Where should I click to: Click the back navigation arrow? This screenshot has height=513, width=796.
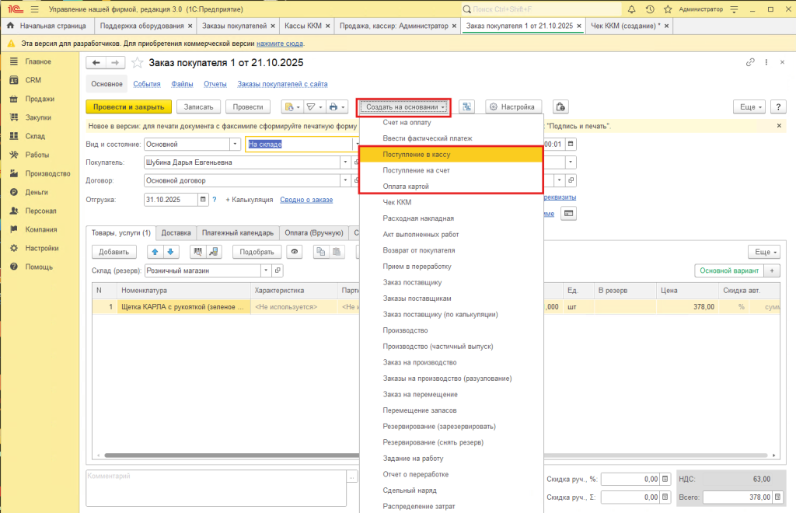point(97,63)
